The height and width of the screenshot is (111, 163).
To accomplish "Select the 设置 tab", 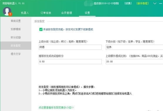I will [x=87, y=13].
